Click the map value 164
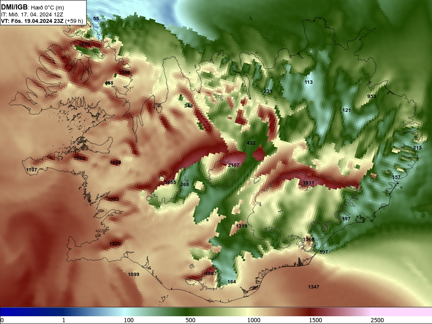 (x=232, y=282)
